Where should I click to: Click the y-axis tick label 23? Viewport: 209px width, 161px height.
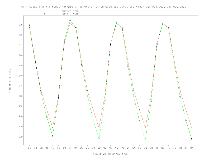click(20, 127)
